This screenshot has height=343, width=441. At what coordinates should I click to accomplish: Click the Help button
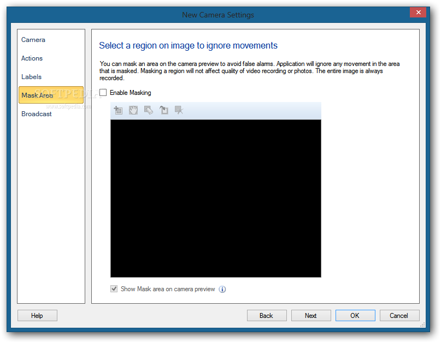click(x=37, y=316)
